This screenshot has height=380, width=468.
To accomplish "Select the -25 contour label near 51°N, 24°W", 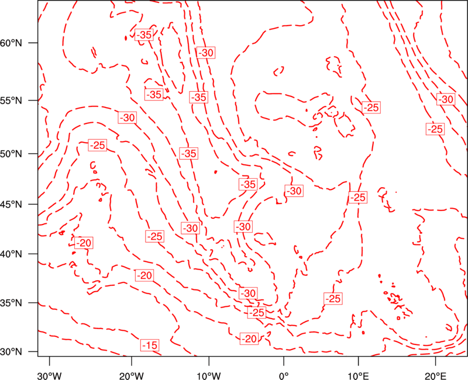I will 98,145.
